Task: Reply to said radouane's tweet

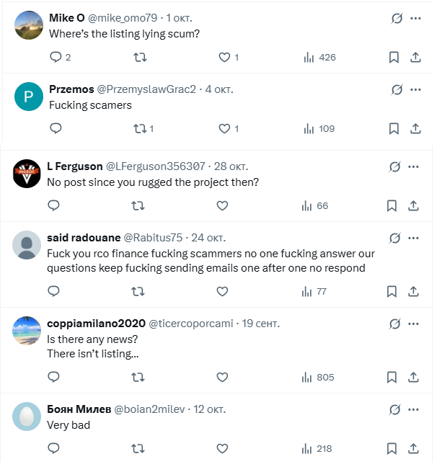Action: 53,291
